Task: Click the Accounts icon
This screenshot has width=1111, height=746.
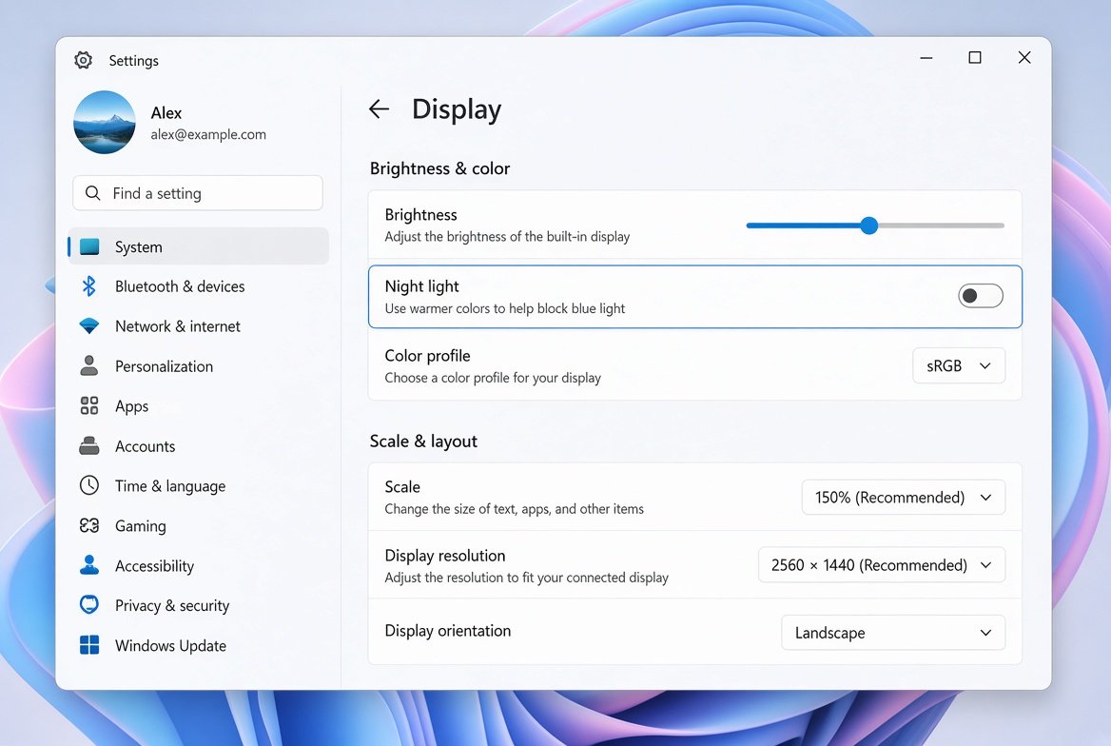Action: point(89,446)
